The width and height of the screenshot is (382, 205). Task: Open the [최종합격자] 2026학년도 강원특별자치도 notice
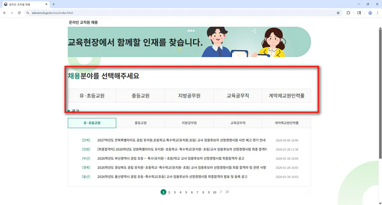182,149
